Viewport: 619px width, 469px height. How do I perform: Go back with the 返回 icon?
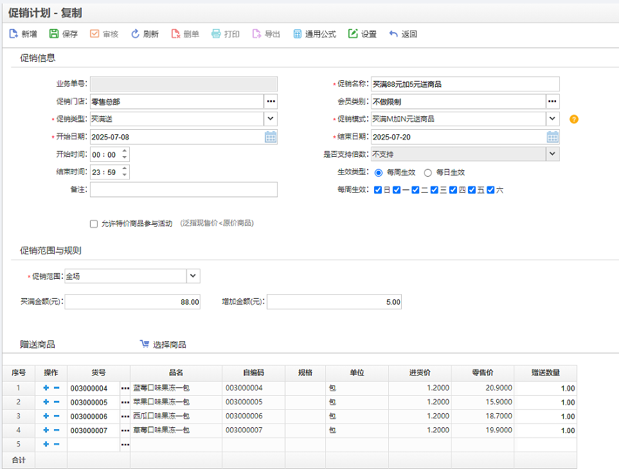[393, 34]
